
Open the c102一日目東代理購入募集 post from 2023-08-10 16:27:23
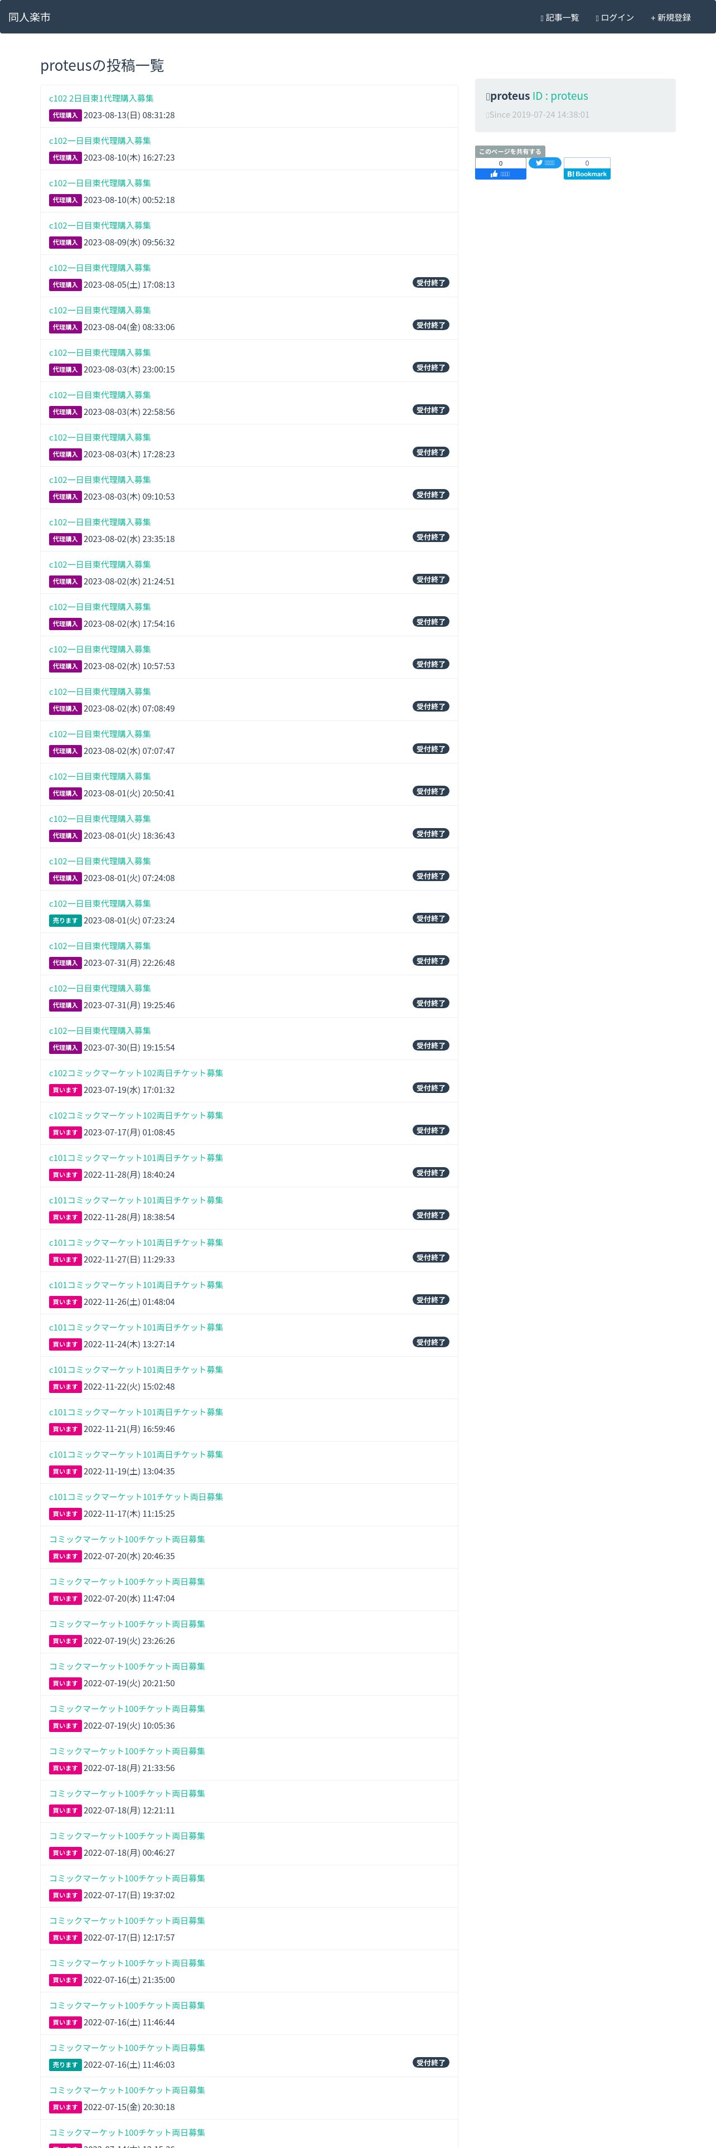[x=100, y=141]
